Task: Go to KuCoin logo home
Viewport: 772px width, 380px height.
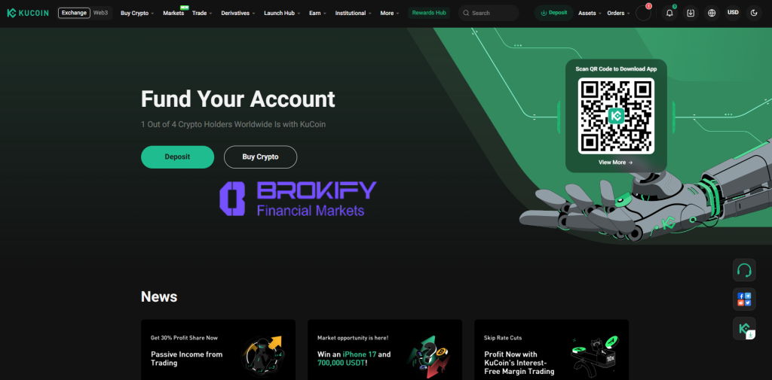Action: point(28,13)
